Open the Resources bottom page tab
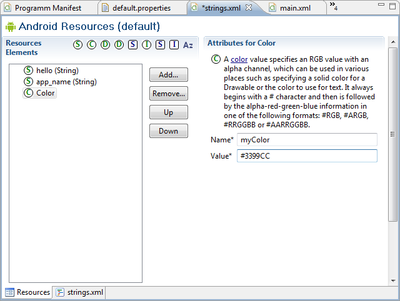This screenshot has width=400, height=301. tap(27, 292)
